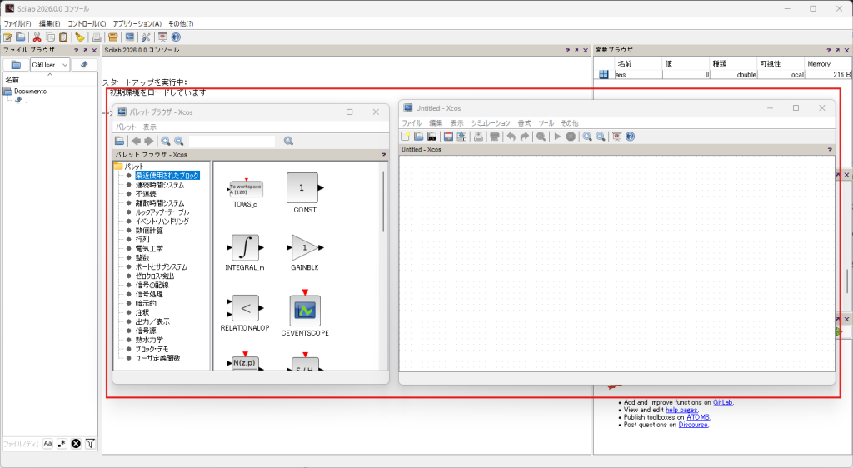Screen dimensions: 853x468
Task: Select 連続時間システム in palette tree
Action: (x=160, y=185)
